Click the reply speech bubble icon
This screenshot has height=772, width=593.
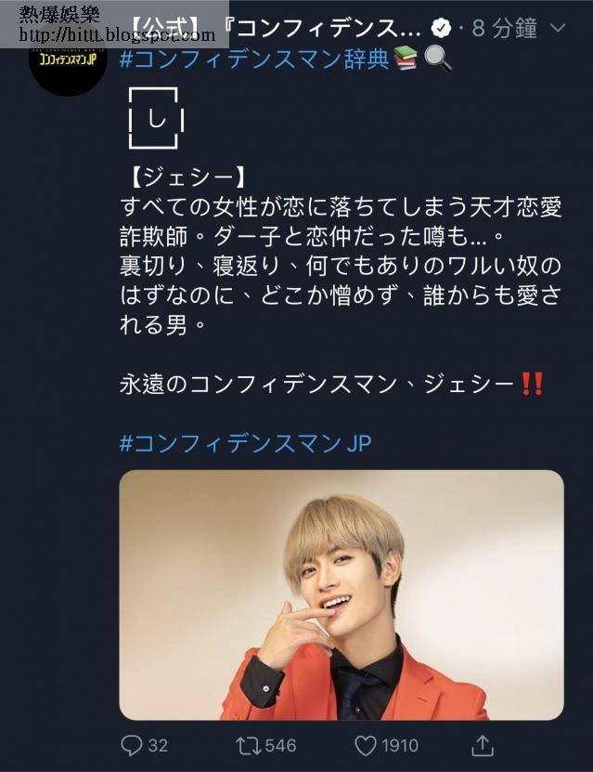(131, 745)
